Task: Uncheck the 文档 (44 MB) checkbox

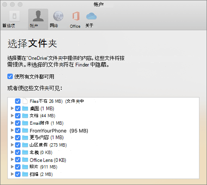Action: (18, 116)
